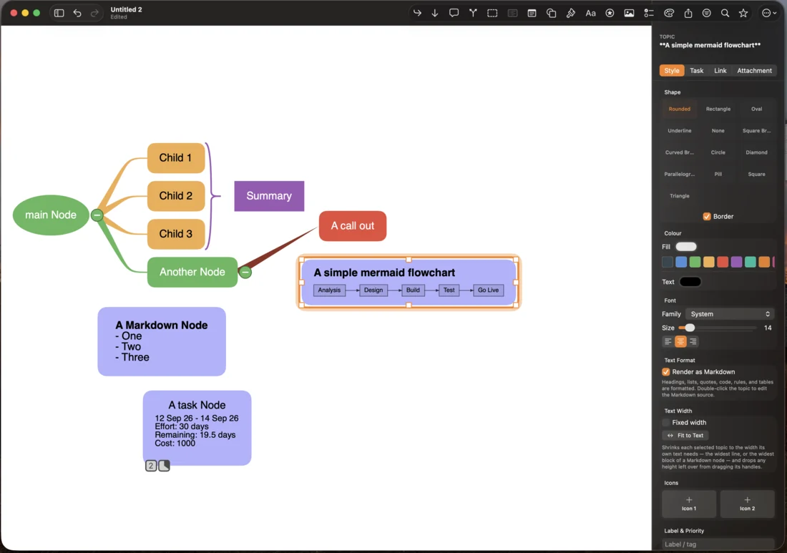The width and height of the screenshot is (787, 553).
Task: Click the circled filter lines icon
Action: coord(707,13)
